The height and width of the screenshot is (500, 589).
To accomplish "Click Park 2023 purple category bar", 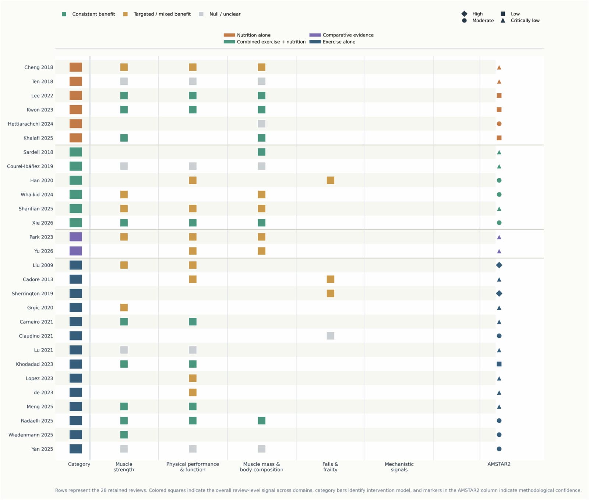I will [x=76, y=237].
